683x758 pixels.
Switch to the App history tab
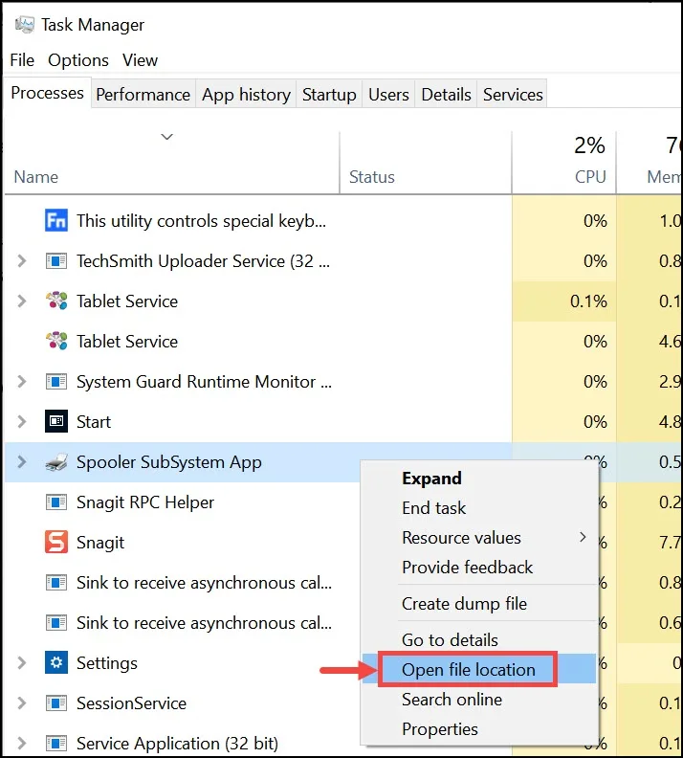[x=246, y=94]
